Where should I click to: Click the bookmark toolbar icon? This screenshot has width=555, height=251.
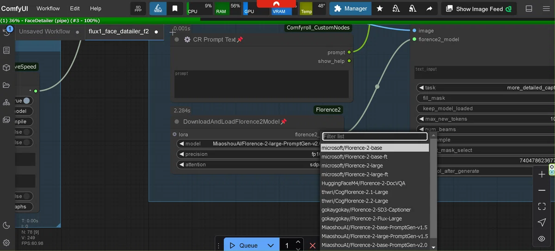pyautogui.click(x=175, y=8)
